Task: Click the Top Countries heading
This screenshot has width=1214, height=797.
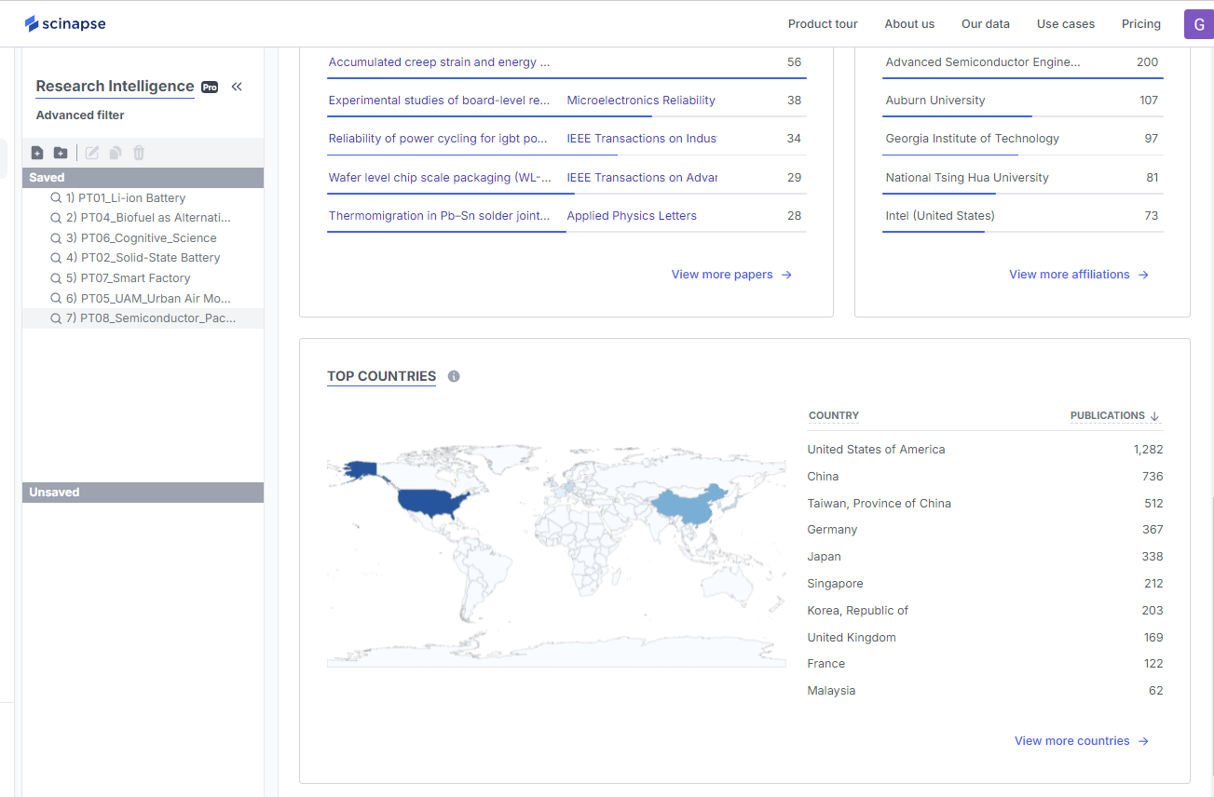Action: pos(382,376)
